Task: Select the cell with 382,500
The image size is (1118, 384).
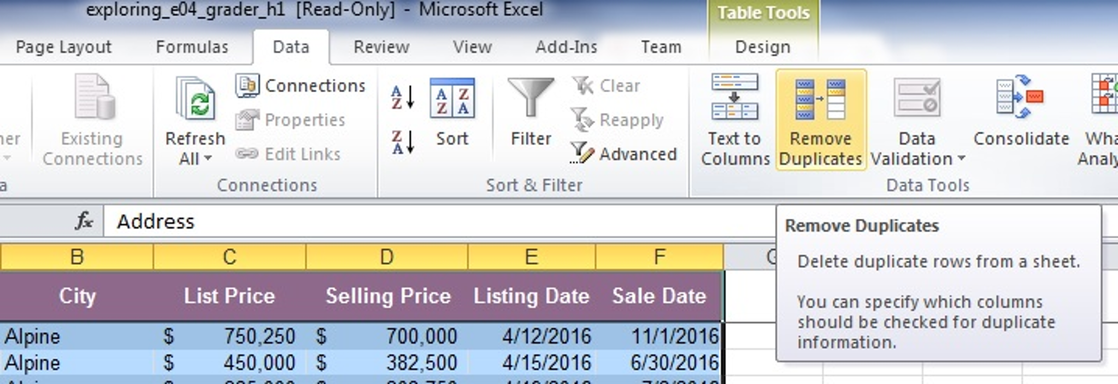Action: tap(387, 363)
